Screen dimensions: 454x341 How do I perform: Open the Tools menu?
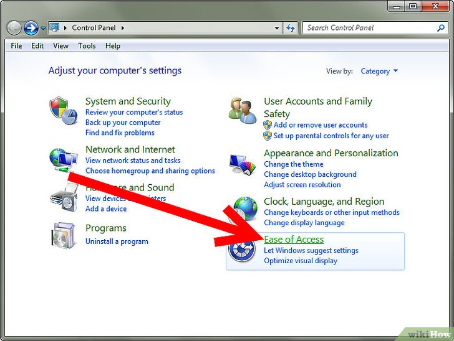[x=87, y=46]
